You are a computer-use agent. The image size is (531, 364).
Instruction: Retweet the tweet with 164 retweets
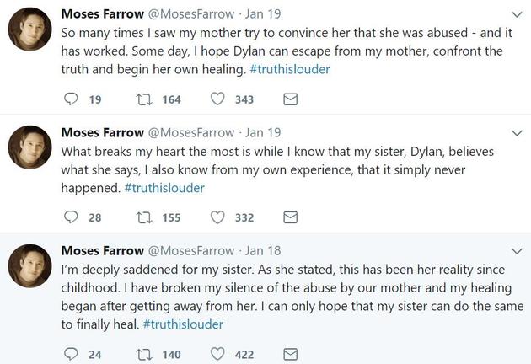[x=144, y=99]
